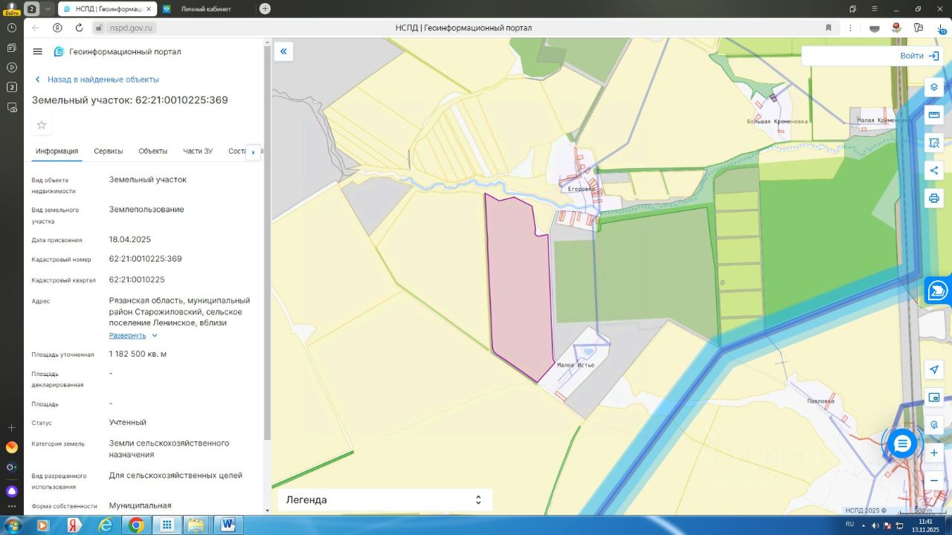Collapse the info side panel with double-chevron
The image size is (952, 535).
pyautogui.click(x=283, y=51)
